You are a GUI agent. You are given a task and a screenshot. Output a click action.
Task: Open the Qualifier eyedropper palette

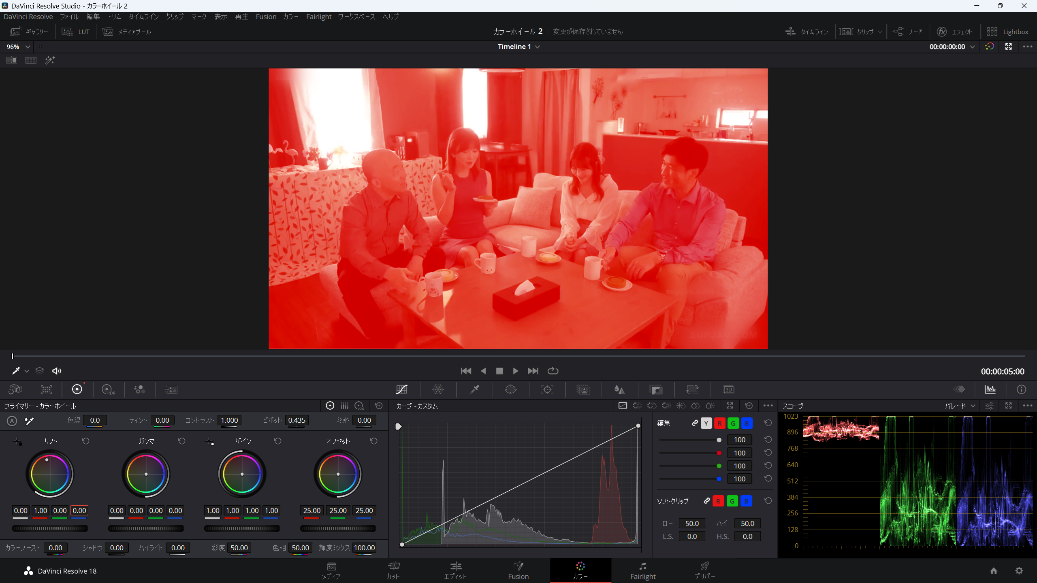coord(474,389)
